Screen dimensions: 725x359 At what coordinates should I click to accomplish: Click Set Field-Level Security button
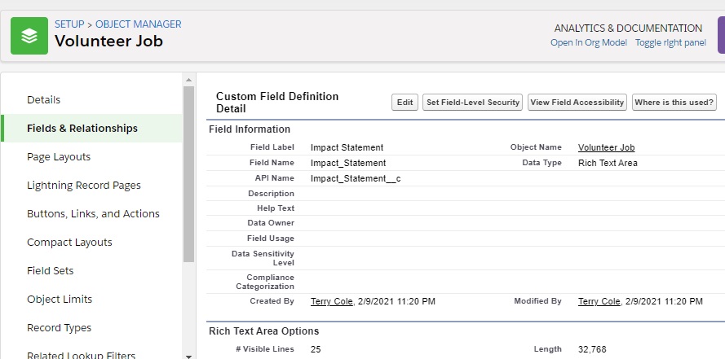pyautogui.click(x=472, y=103)
